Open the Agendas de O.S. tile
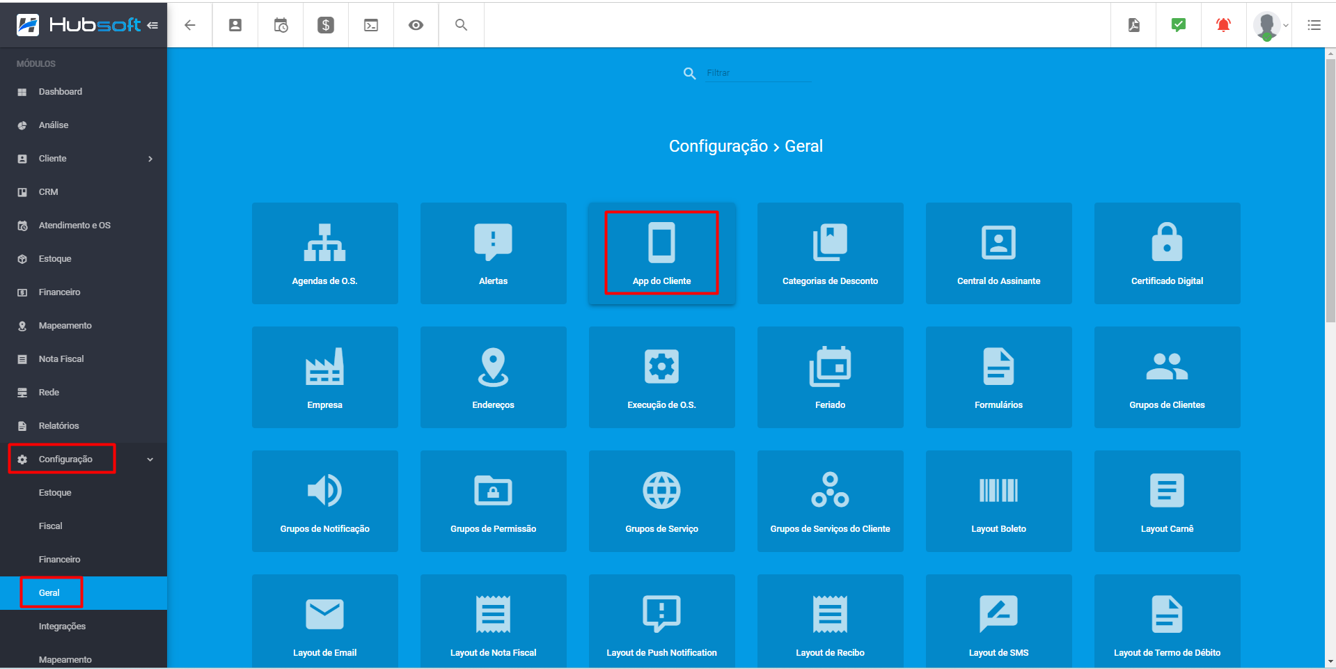Viewport: 1336px width, 669px height. coord(324,253)
